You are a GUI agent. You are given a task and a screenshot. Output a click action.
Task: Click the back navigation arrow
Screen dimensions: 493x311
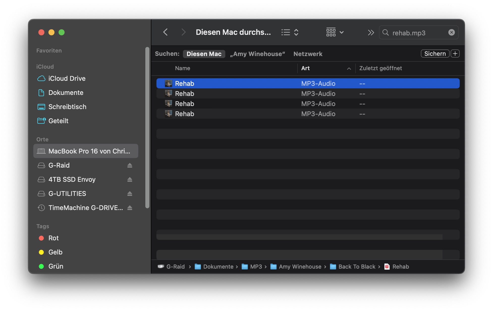pyautogui.click(x=166, y=32)
